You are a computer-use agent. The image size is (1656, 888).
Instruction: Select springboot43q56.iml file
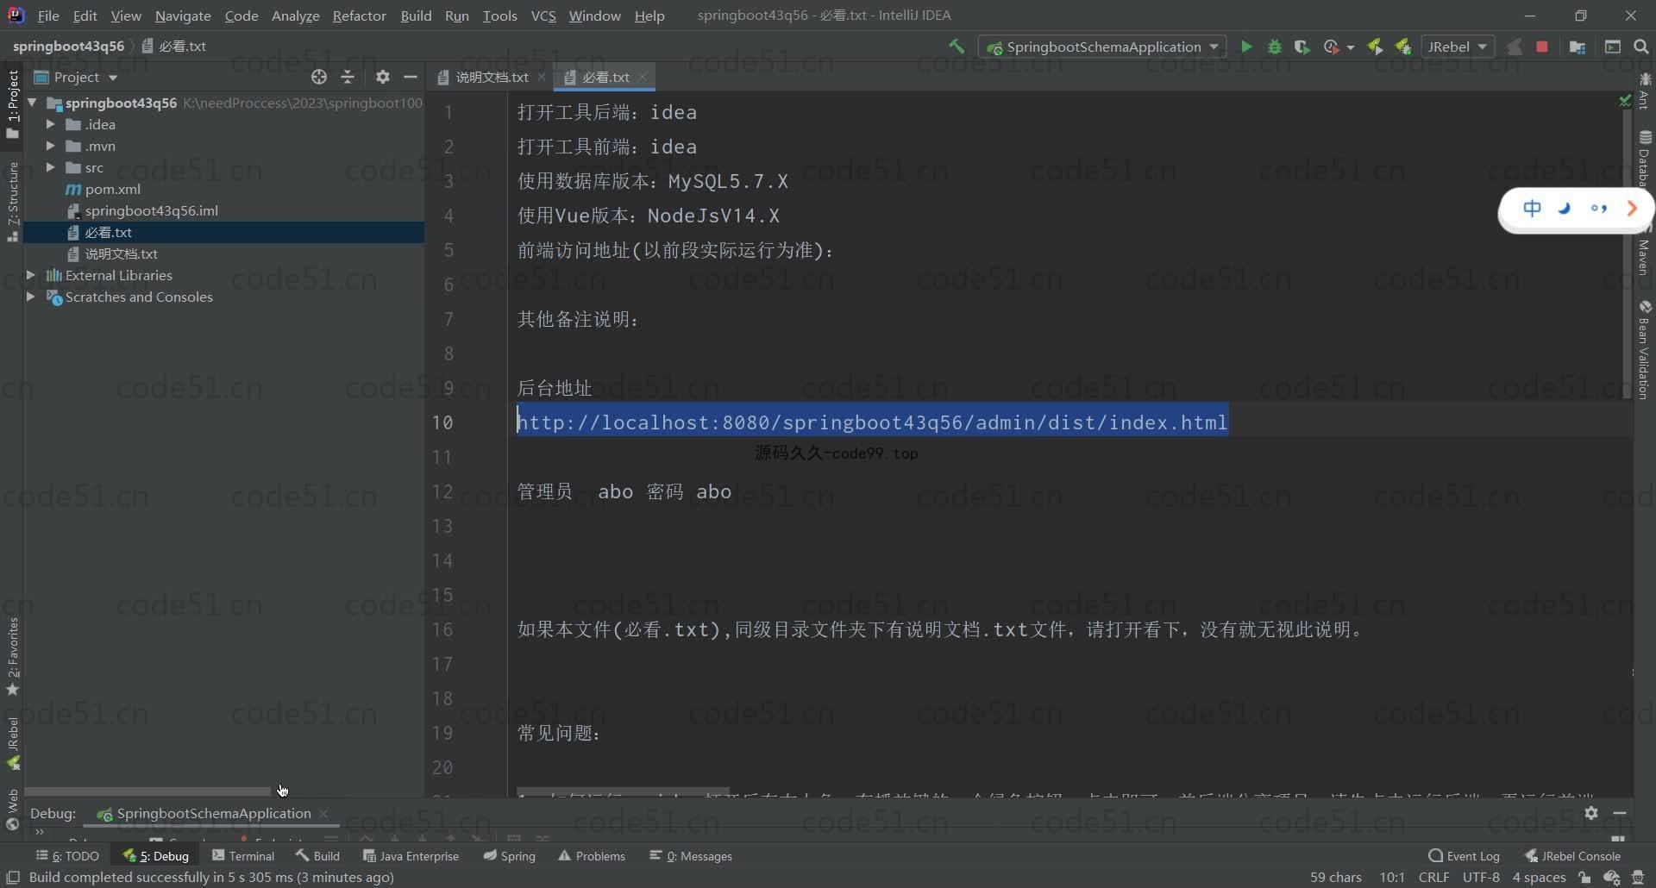pyautogui.click(x=151, y=210)
